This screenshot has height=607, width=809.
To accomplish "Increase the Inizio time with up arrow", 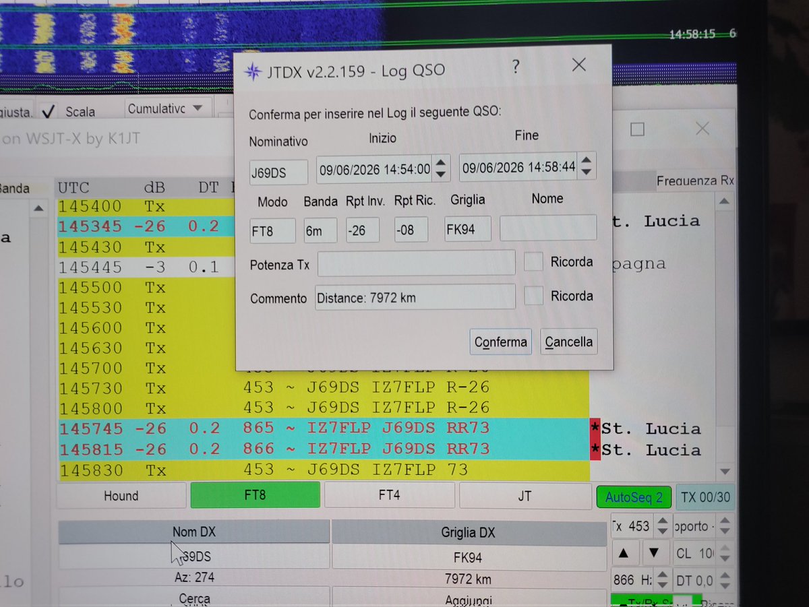I will pyautogui.click(x=441, y=162).
